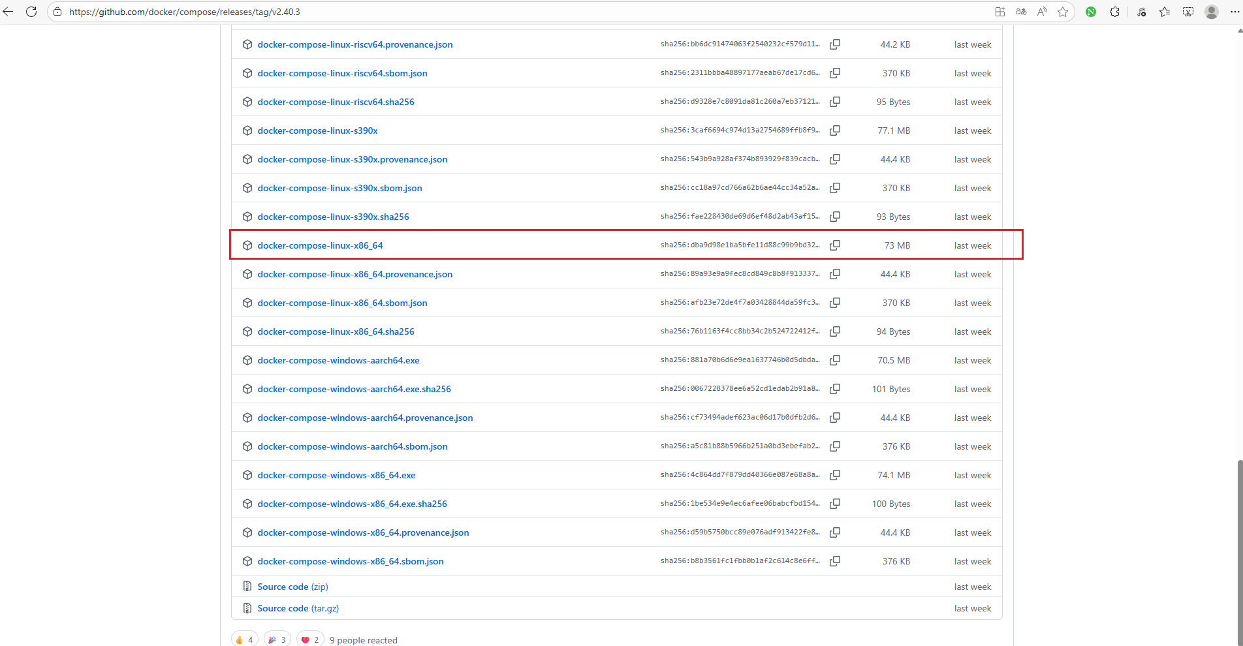Copy sha256 for docker-compose-windows-x86_64.provenance.json
Viewport: 1243px width, 646px height.
point(835,532)
